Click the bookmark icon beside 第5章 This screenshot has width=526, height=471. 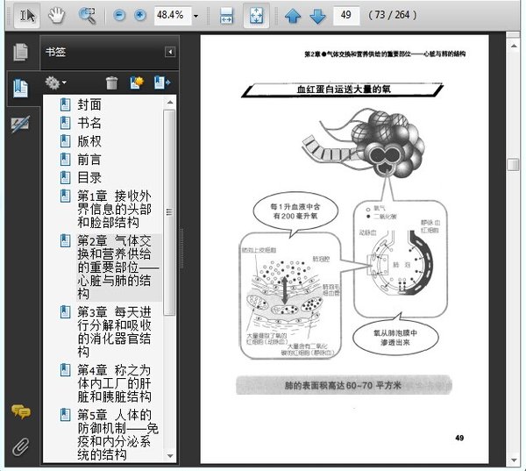pyautogui.click(x=65, y=415)
